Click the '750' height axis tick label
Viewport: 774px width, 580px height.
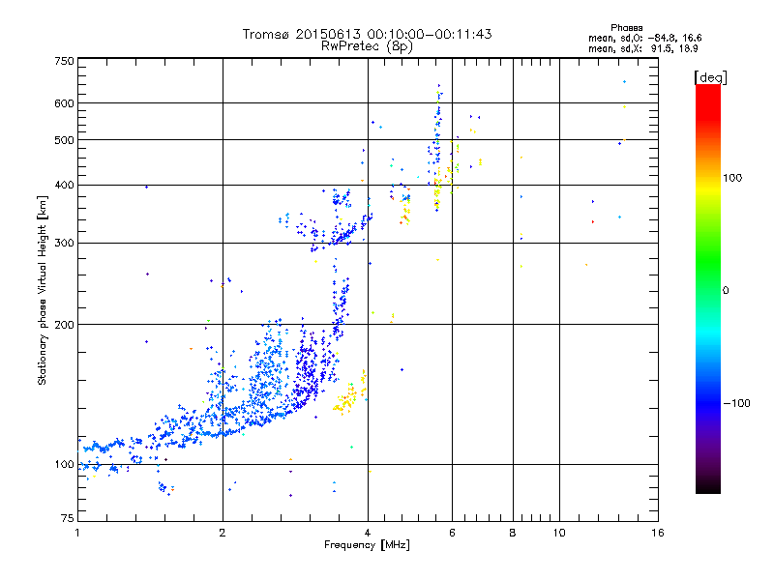pyautogui.click(x=64, y=61)
